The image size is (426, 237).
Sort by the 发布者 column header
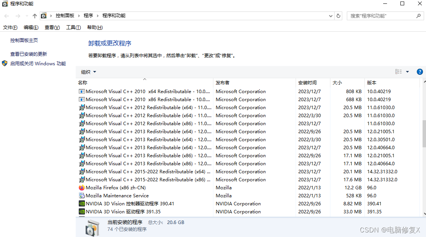(255, 82)
